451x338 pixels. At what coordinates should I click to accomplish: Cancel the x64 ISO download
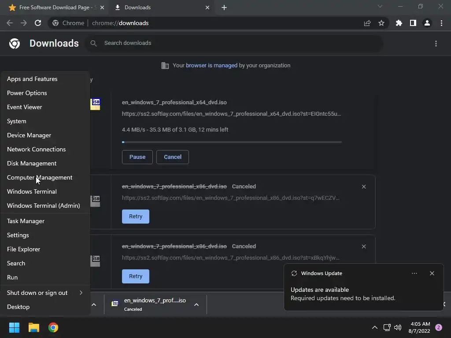[173, 157]
